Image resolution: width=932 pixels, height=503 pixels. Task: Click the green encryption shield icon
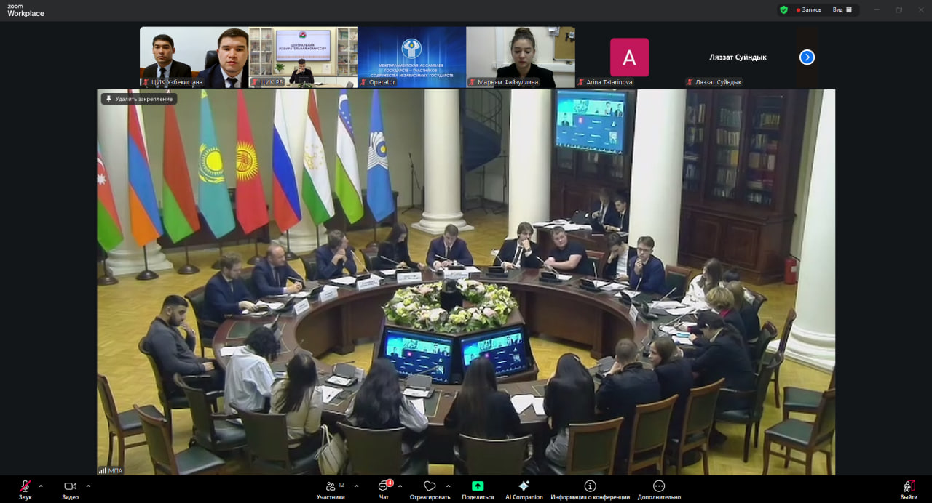783,10
